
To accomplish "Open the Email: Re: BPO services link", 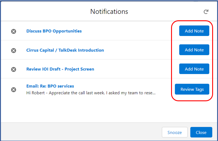I will pos(50,86).
